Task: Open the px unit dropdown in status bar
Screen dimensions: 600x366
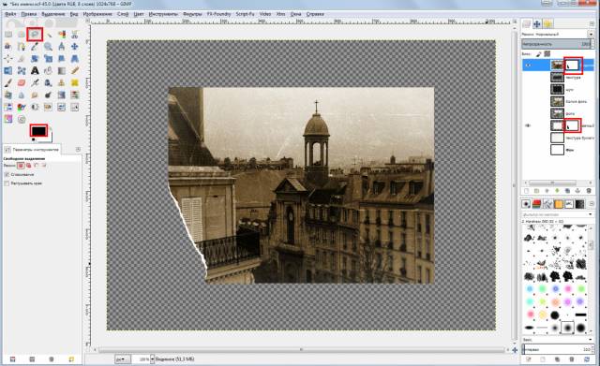Action: [x=122, y=359]
